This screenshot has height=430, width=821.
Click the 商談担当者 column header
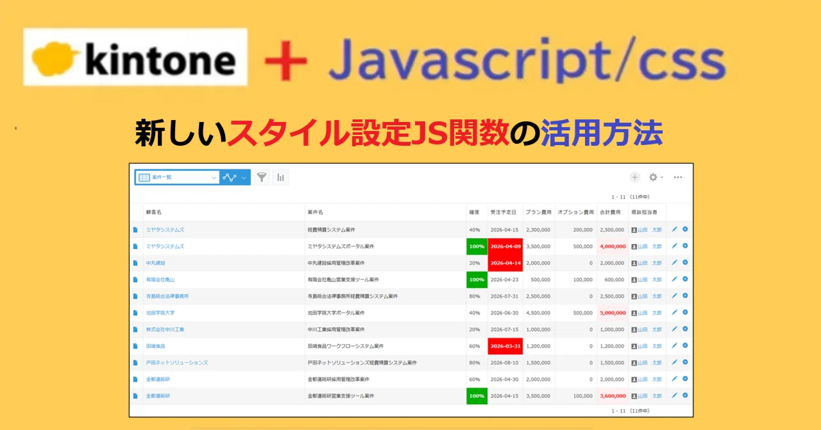coord(647,212)
